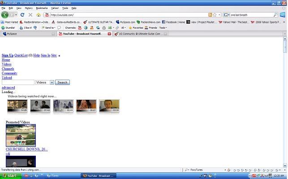
Task: Open the Most Visited bookmarks folder
Action: pos(9,22)
